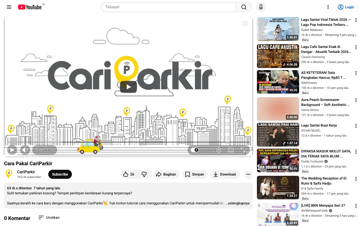The height and width of the screenshot is (226, 362).
Task: Open the header settings three-dot menu
Action: [x=328, y=7]
